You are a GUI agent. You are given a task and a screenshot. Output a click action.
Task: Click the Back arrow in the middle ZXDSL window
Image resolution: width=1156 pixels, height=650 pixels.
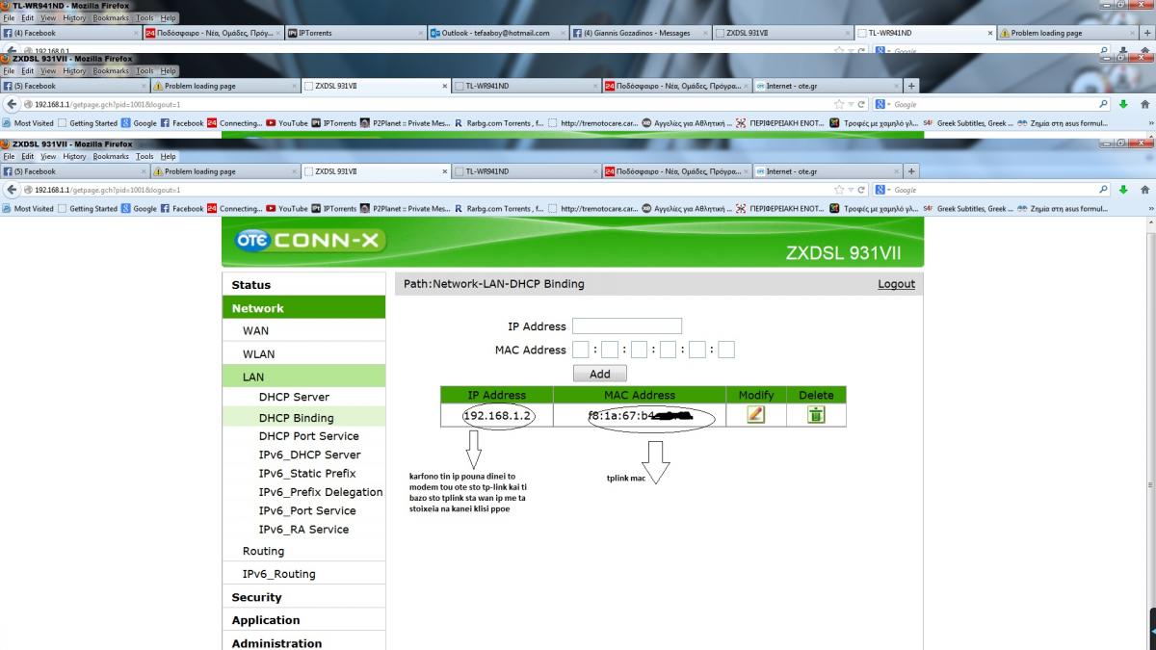point(12,104)
